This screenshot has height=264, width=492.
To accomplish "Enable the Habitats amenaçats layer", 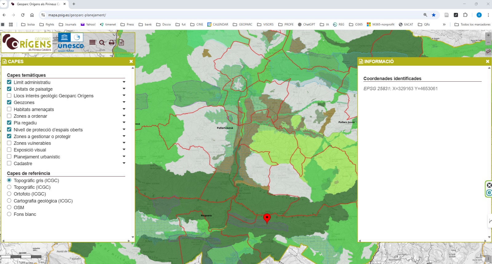I will (x=9, y=109).
